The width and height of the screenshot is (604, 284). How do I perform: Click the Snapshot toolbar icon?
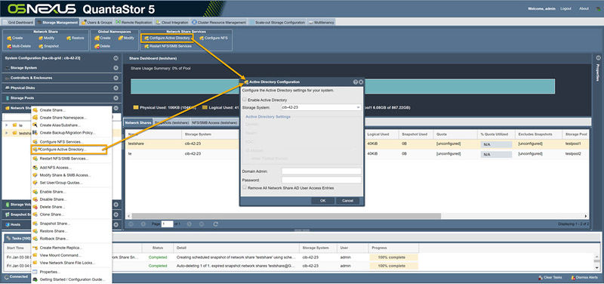click(x=41, y=46)
